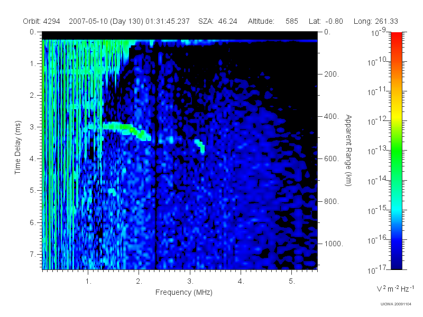
Task: Click the V² m⁻² Hz⁻¹ units label
Action: pos(395,288)
